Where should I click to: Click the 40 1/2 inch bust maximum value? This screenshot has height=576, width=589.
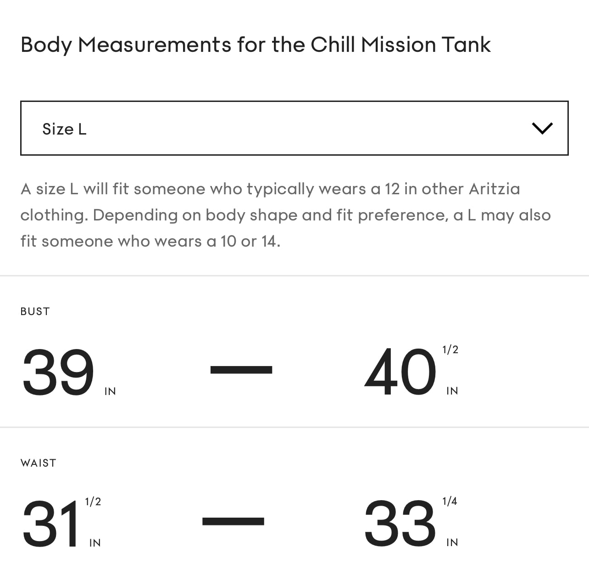pos(399,372)
